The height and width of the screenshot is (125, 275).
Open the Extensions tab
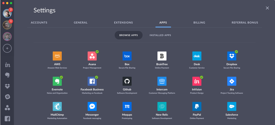[x=123, y=23]
